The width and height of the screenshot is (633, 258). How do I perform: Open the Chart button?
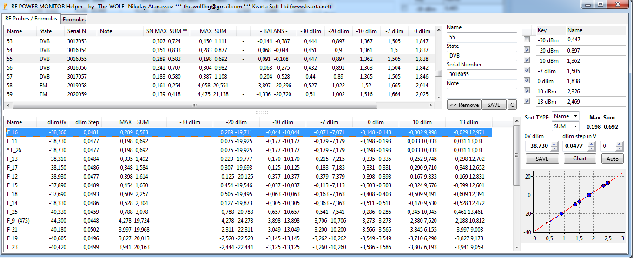pyautogui.click(x=580, y=159)
